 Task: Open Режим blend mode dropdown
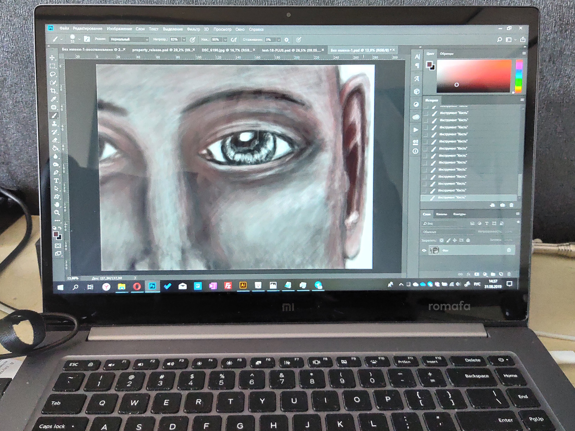coord(129,39)
